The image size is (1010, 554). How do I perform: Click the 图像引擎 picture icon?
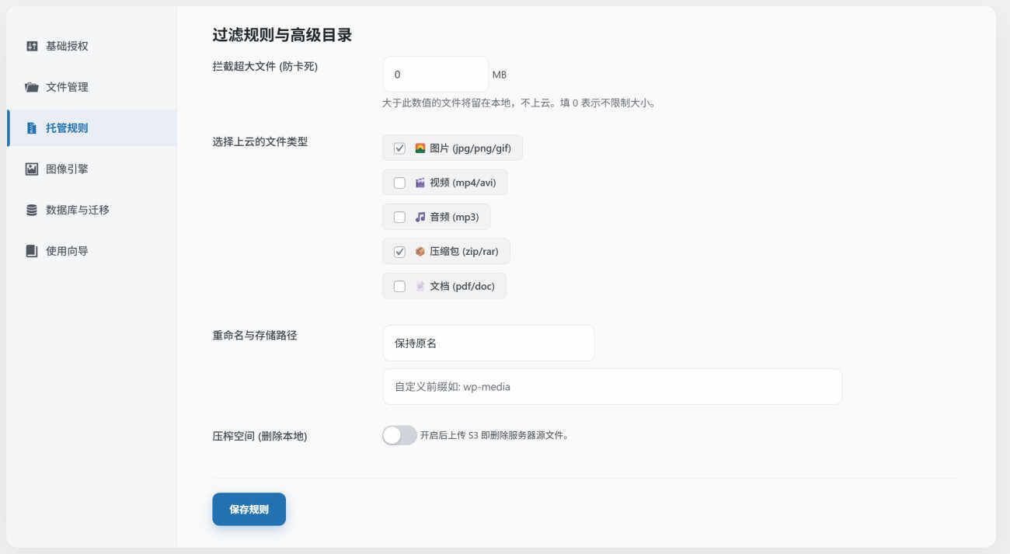(x=32, y=169)
